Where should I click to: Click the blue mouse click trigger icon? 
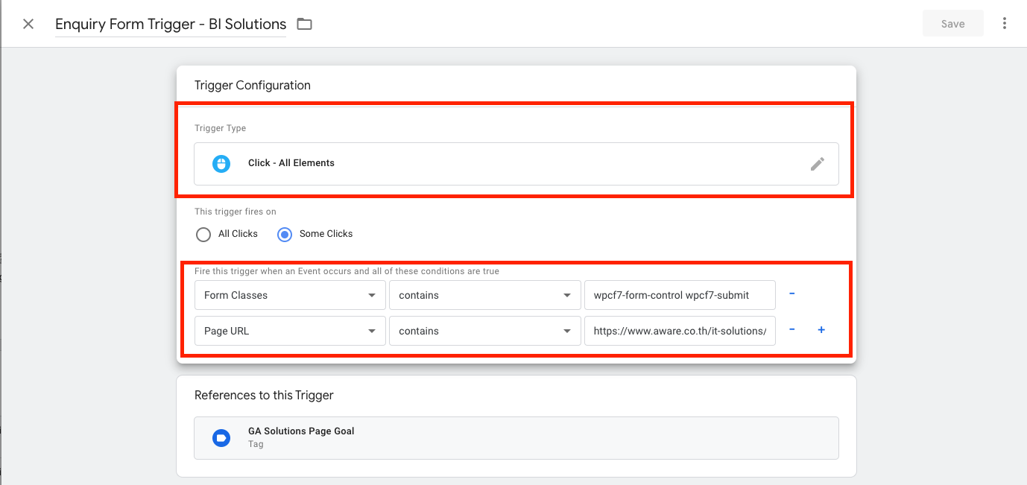pos(221,163)
